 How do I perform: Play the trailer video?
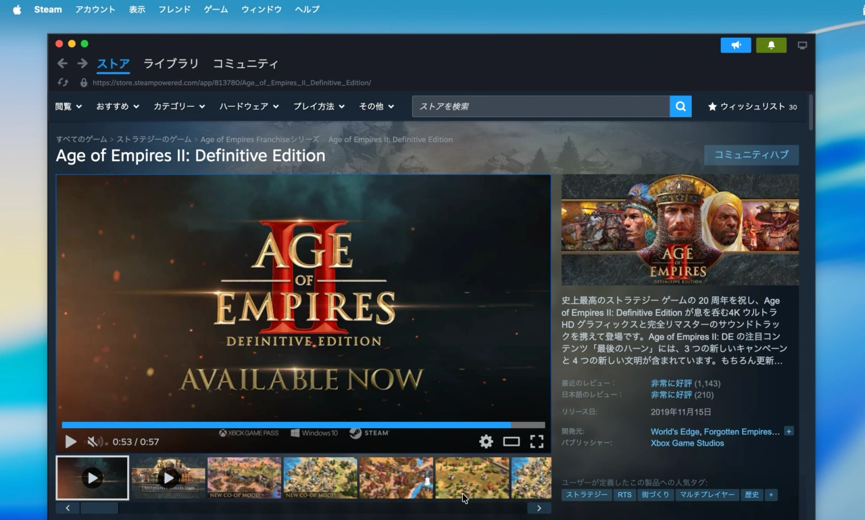pyautogui.click(x=70, y=442)
